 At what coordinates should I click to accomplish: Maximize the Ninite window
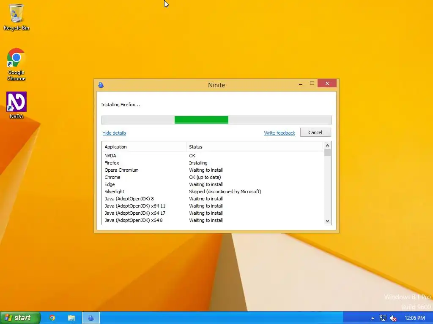click(x=312, y=83)
